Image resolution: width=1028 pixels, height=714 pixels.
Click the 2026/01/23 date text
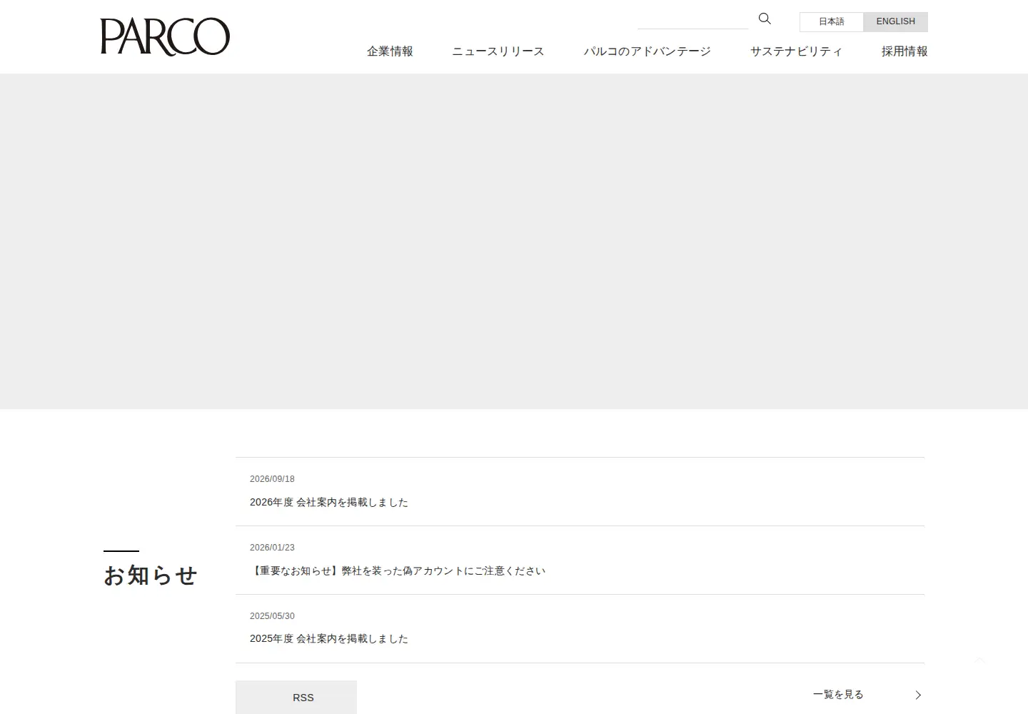tap(272, 548)
